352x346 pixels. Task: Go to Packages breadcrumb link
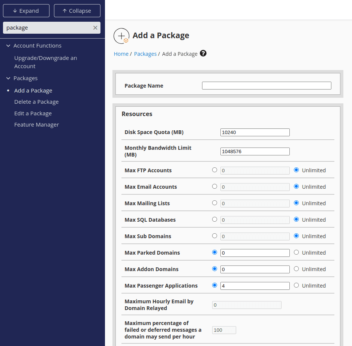pyautogui.click(x=145, y=54)
